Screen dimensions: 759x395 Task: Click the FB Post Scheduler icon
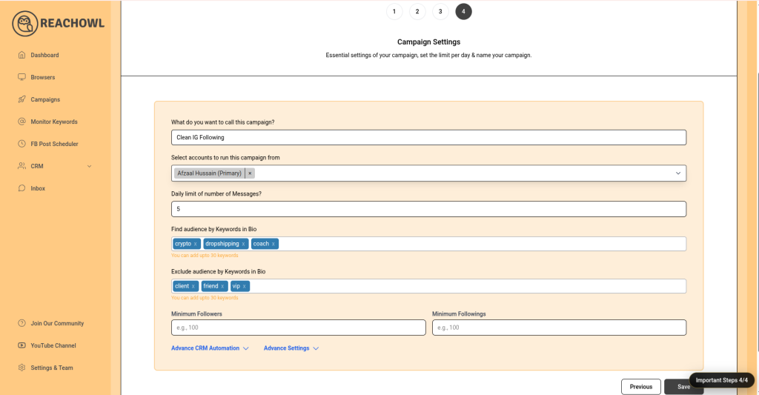pyautogui.click(x=22, y=144)
